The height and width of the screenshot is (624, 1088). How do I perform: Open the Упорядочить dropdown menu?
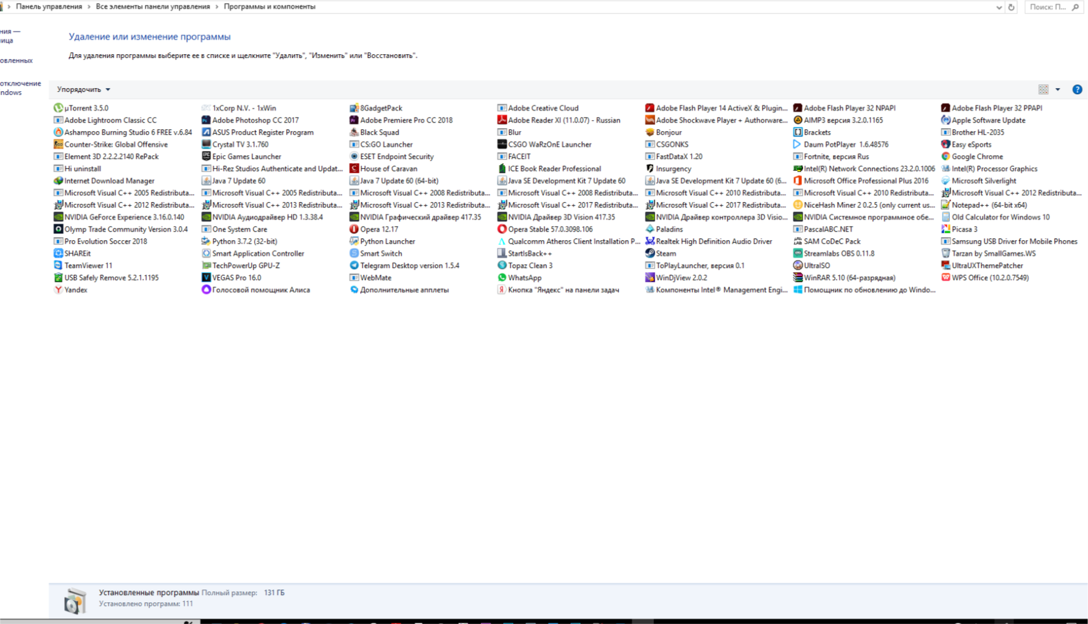[x=83, y=89]
